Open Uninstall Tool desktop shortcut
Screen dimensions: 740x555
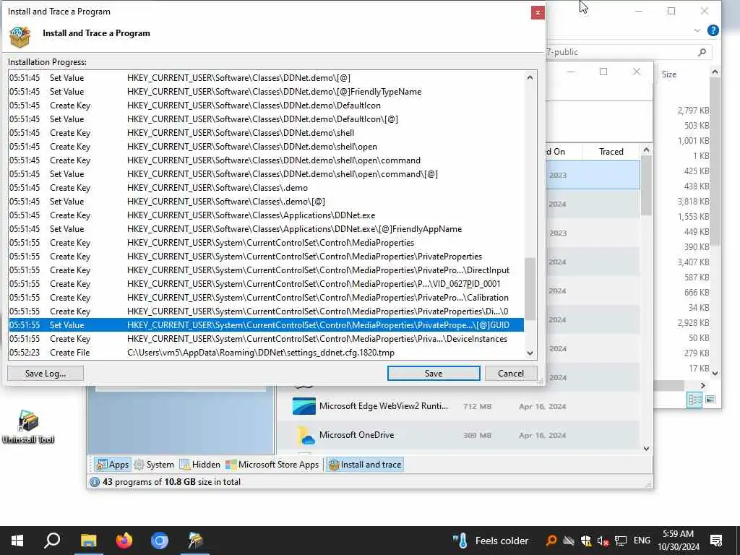28,426
